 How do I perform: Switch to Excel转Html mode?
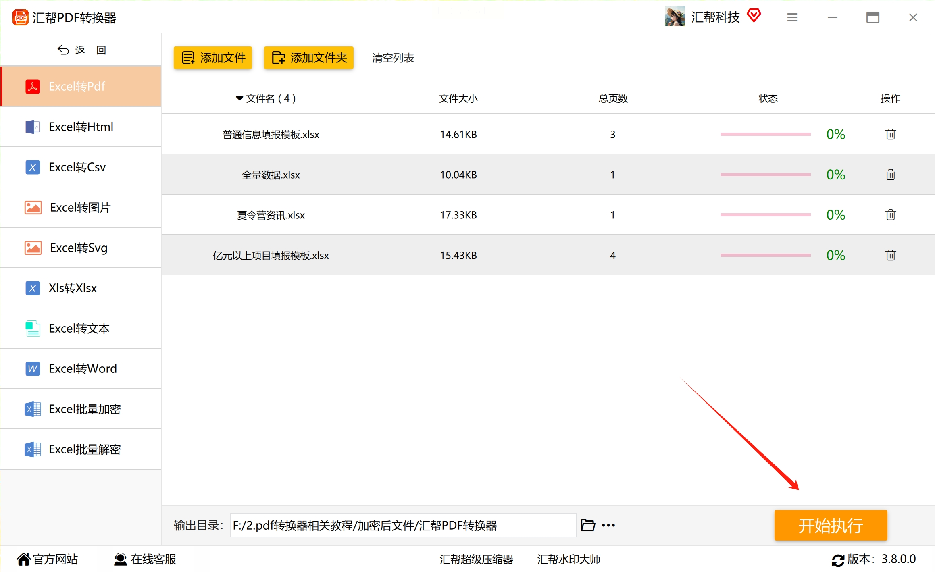[x=81, y=127]
